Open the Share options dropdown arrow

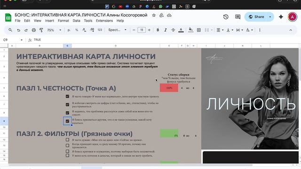(270, 17)
